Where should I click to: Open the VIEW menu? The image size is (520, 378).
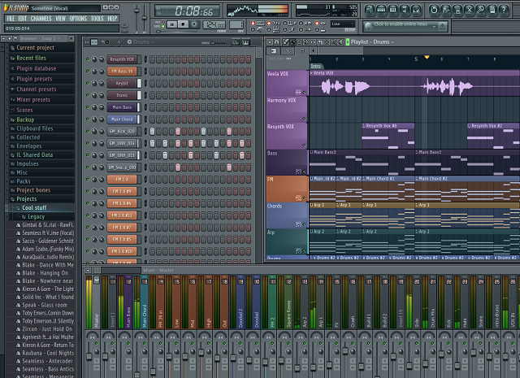click(x=60, y=19)
